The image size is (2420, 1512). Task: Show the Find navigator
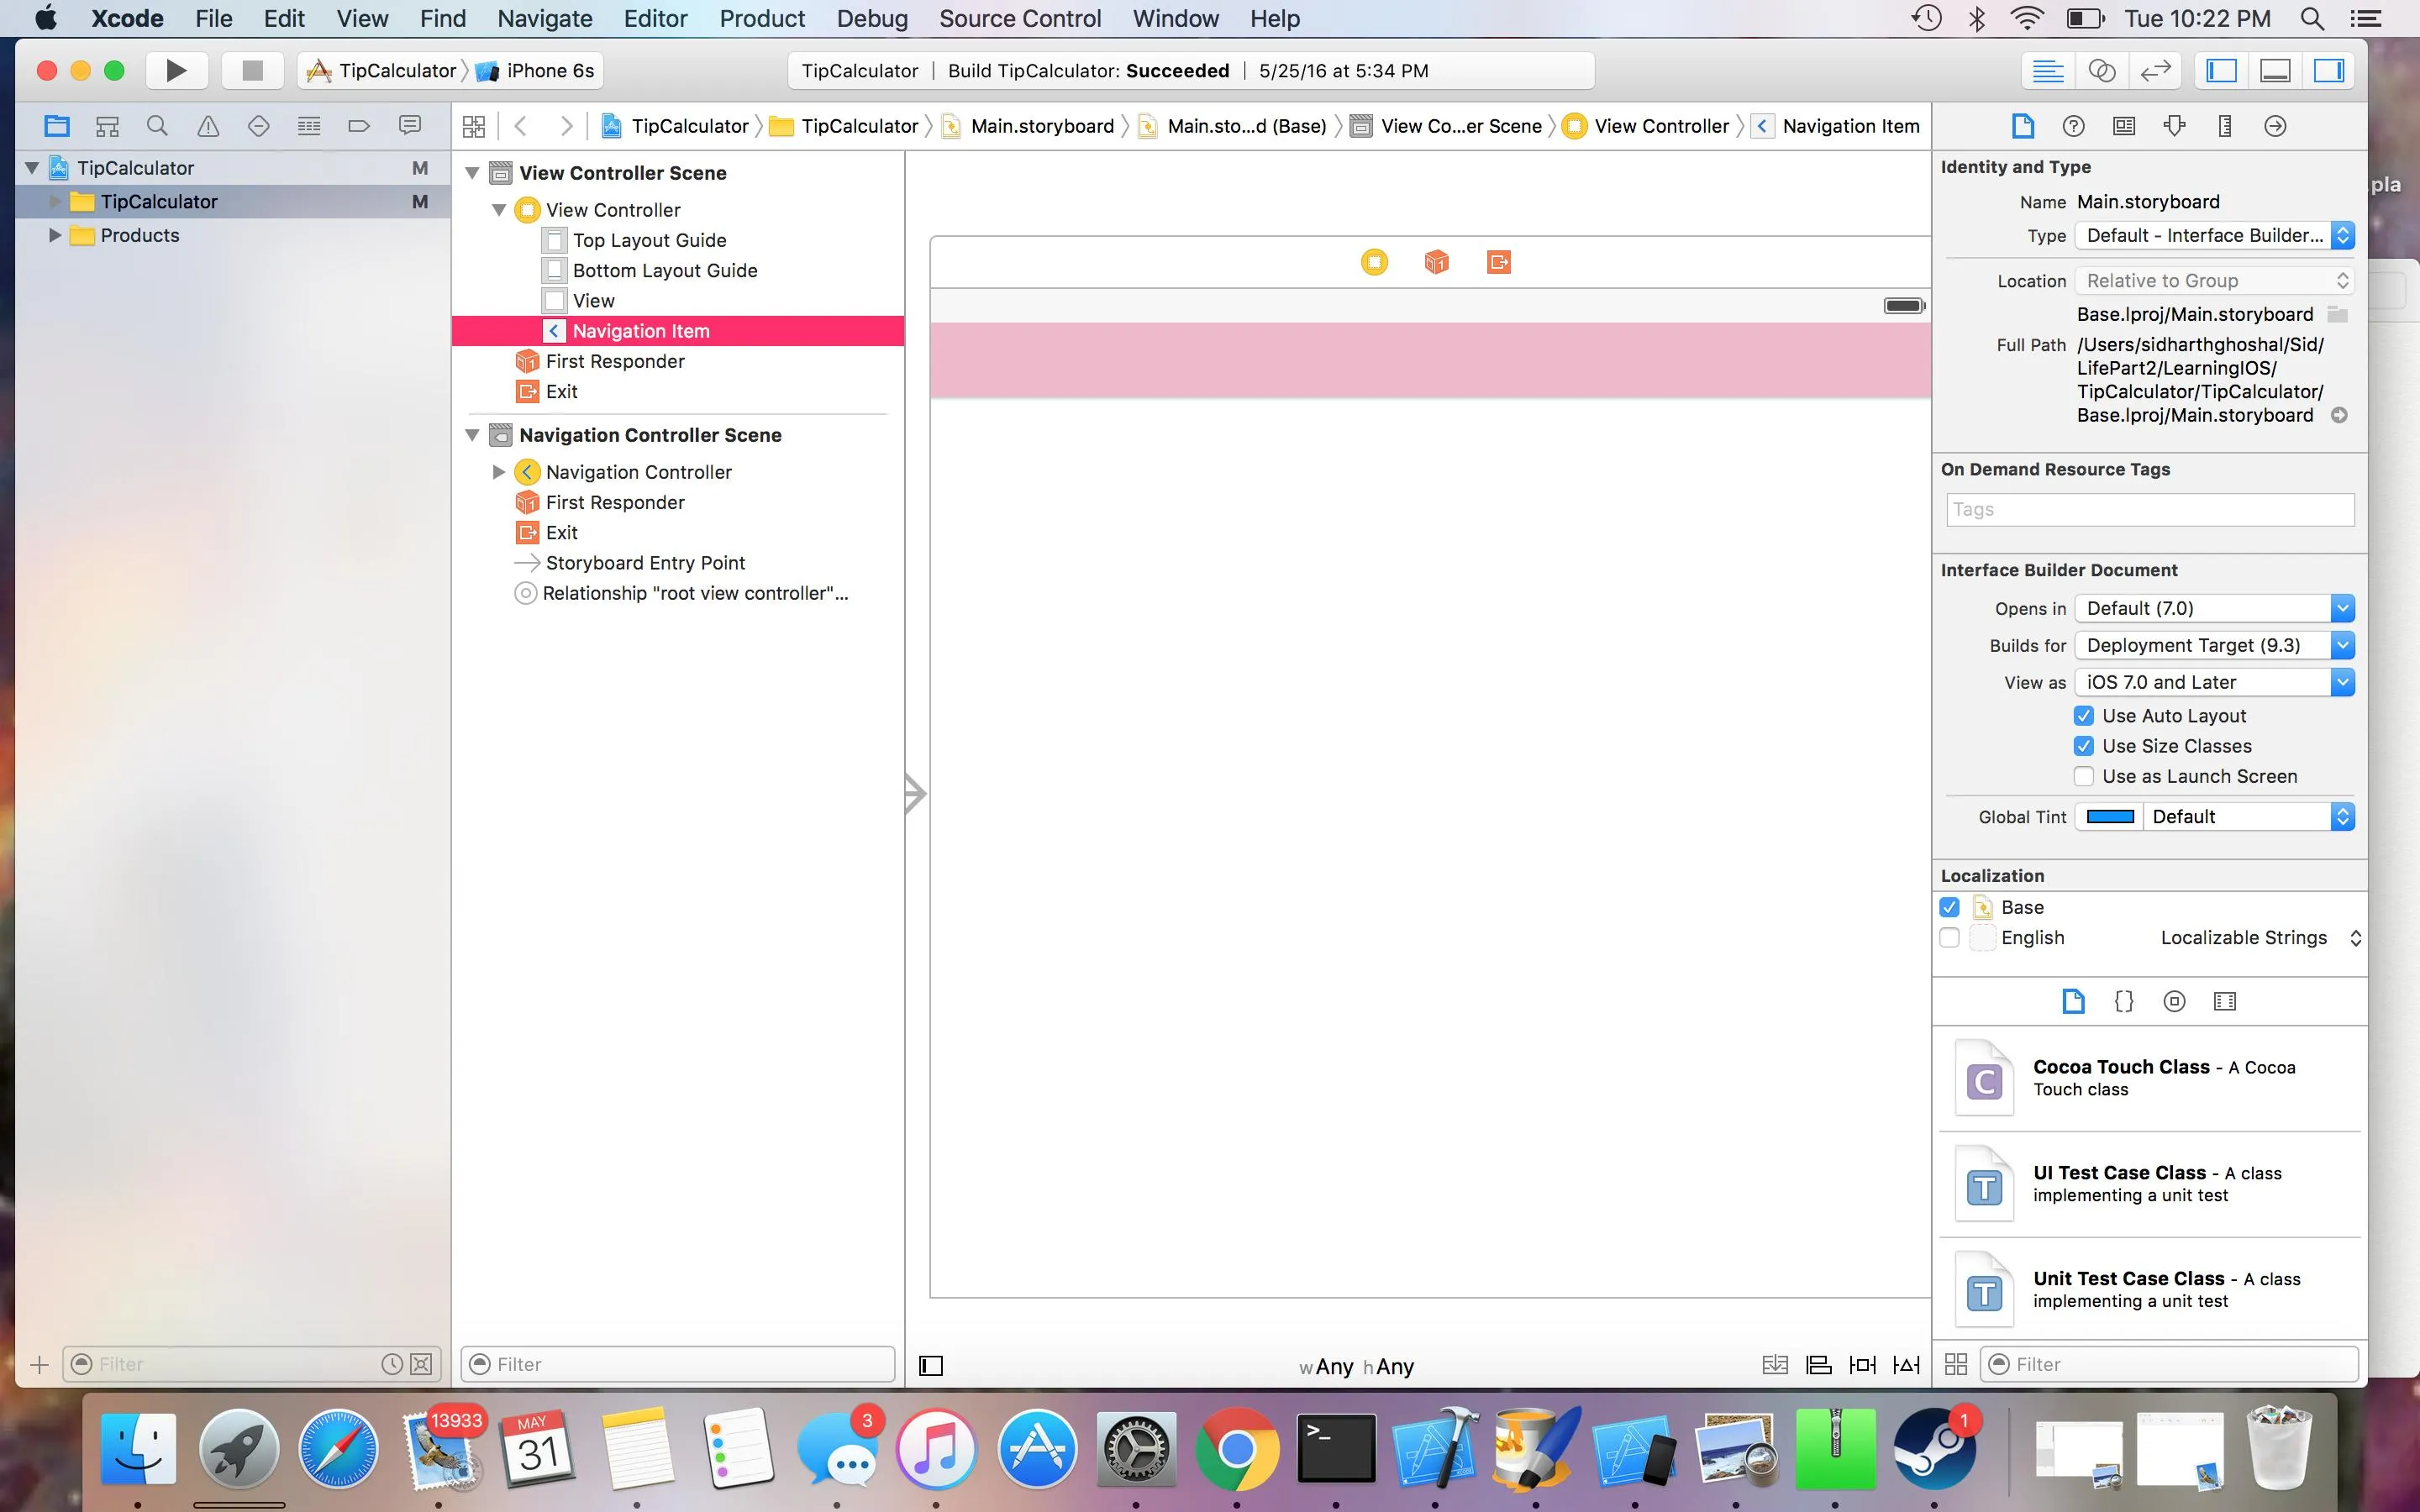click(157, 126)
